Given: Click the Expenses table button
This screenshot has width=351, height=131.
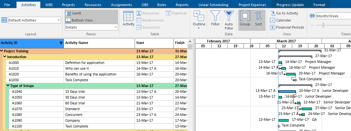Looking at the screenshot, I should point(177,13).
